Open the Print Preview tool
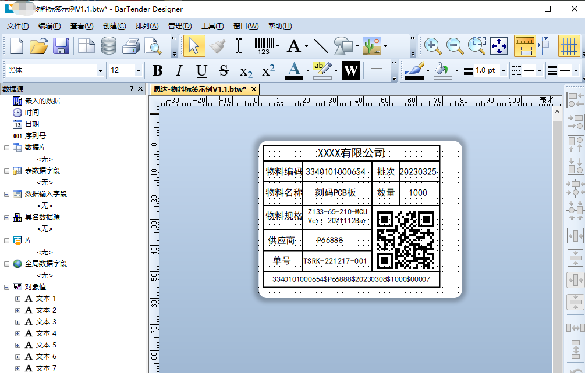Image resolution: width=585 pixels, height=373 pixels. pos(153,46)
